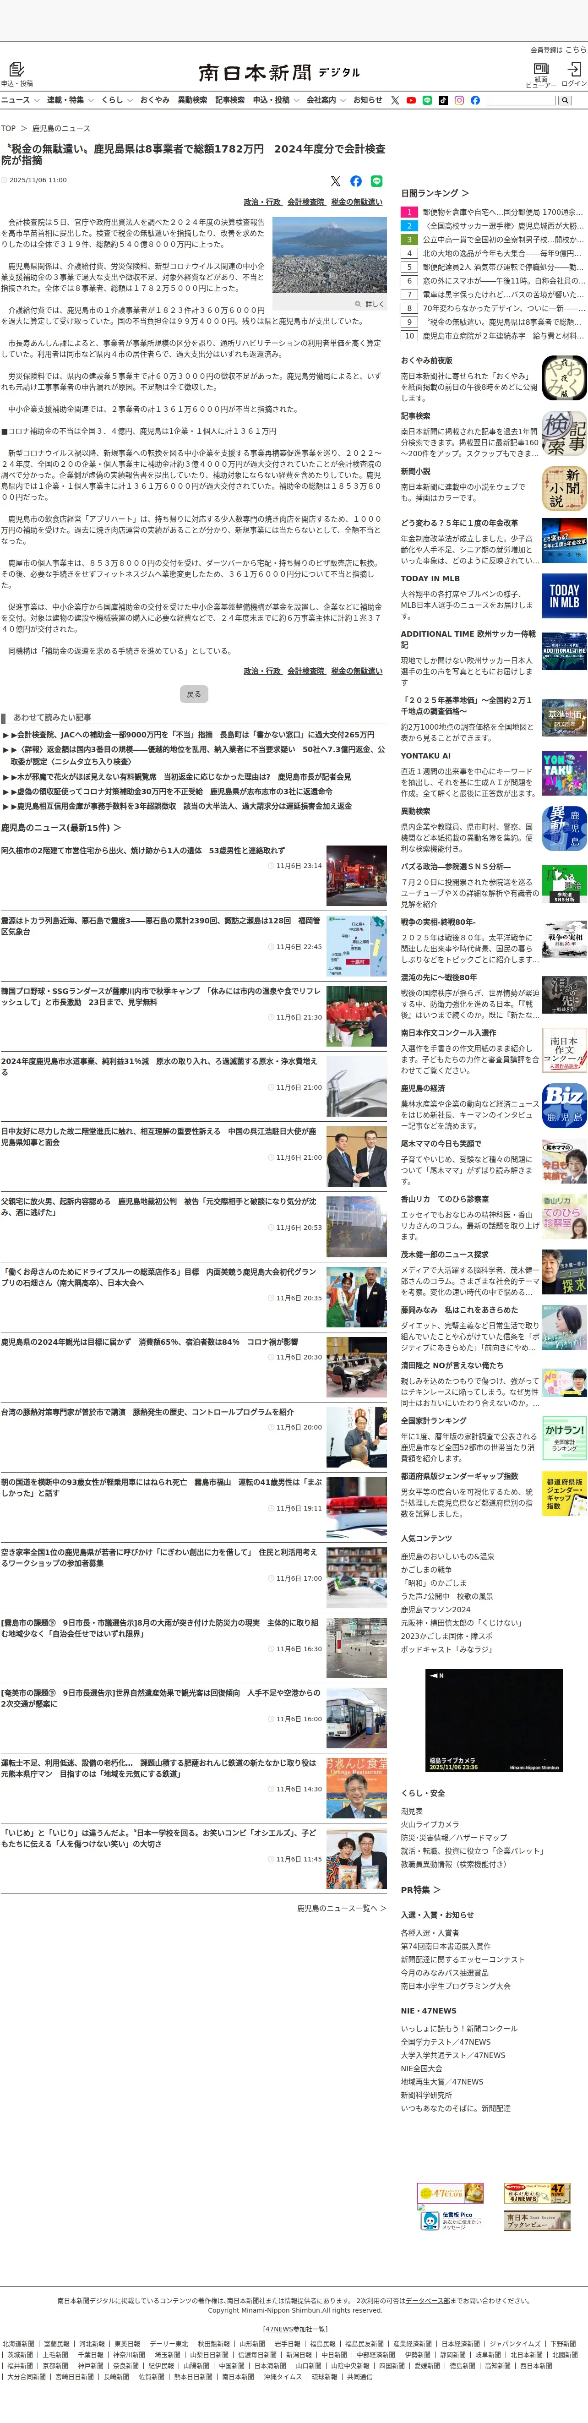Open 鹿児島マラソン2024 link

coord(436,1610)
